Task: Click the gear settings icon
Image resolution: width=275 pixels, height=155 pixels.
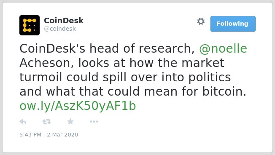Action: [201, 21]
